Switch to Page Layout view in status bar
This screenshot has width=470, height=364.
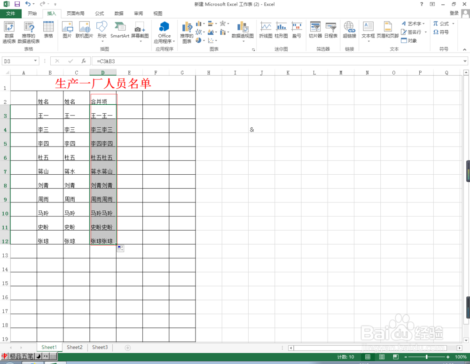click(382, 356)
